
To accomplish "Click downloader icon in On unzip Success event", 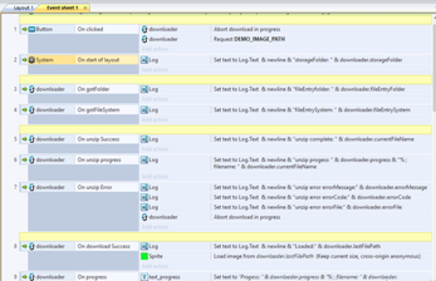I will pos(32,139).
